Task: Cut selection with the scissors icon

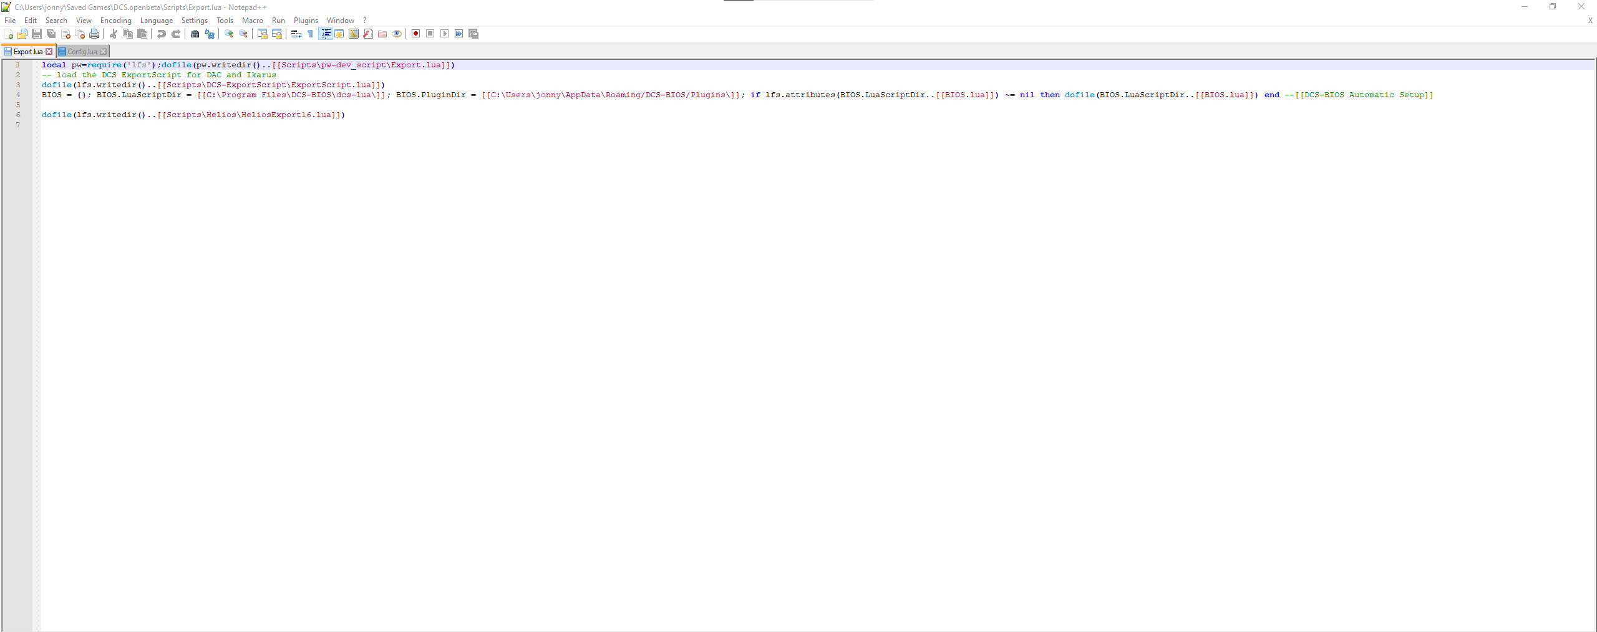Action: 114,34
